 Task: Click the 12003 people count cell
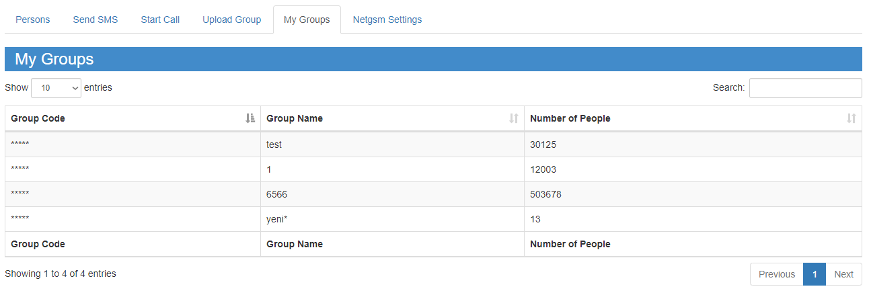(x=543, y=169)
